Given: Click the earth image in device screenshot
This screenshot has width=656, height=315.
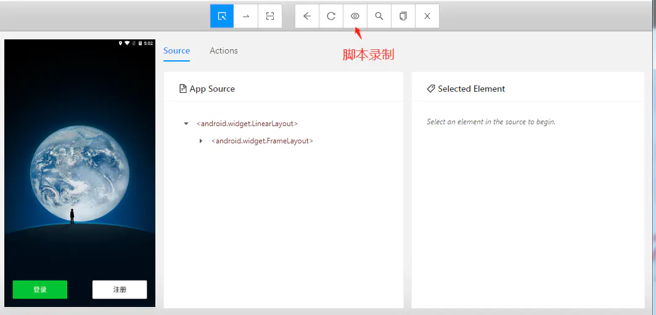Looking at the screenshot, I should point(80,173).
